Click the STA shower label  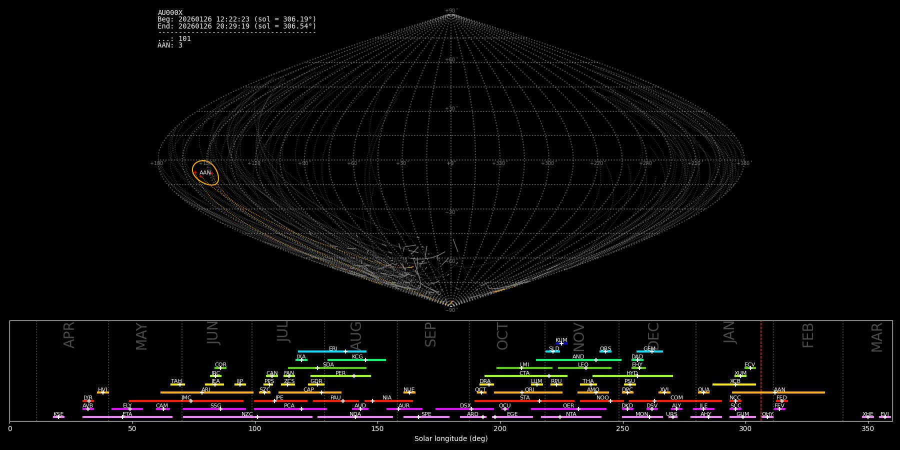click(524, 398)
